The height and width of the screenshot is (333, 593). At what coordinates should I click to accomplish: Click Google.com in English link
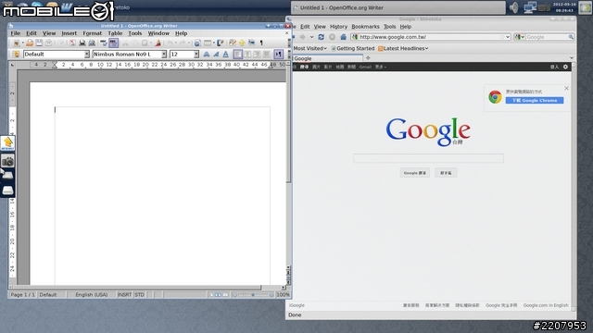coord(546,305)
